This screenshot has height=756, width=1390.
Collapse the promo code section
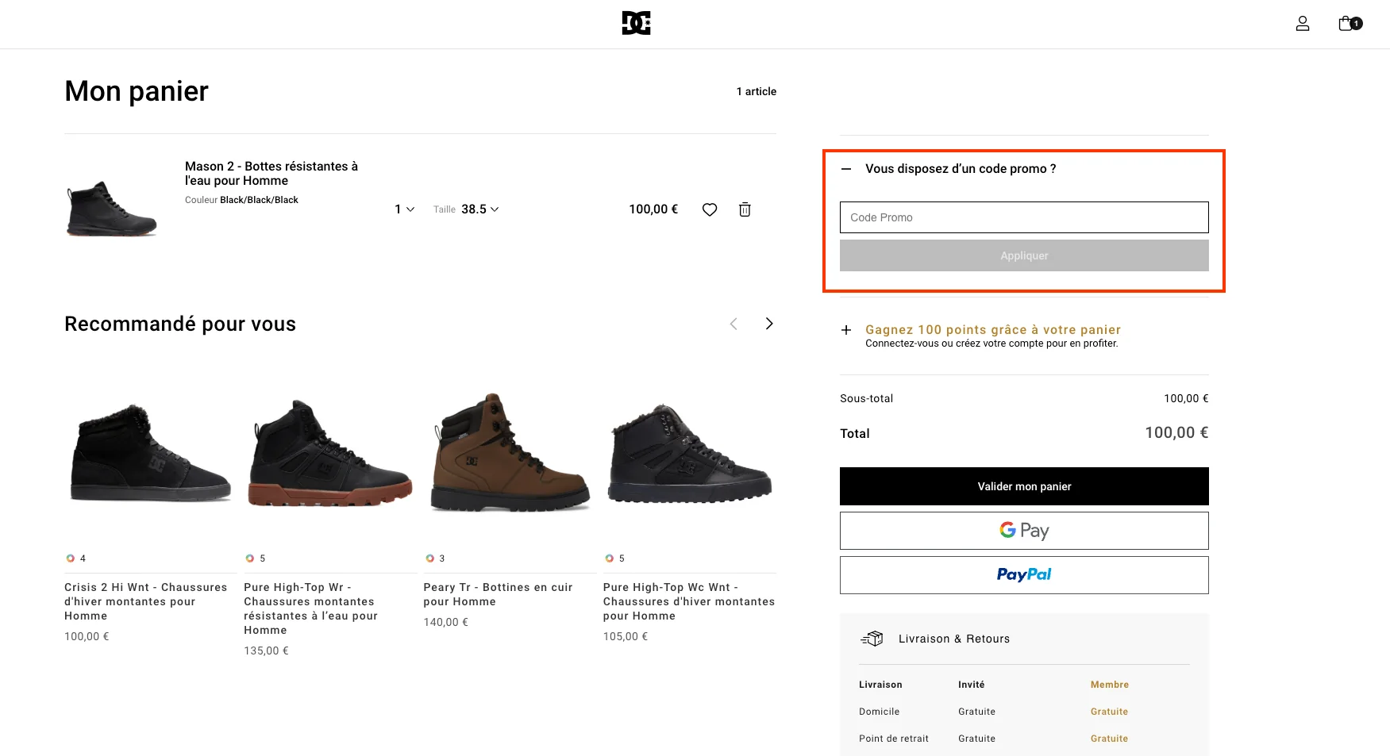(x=846, y=168)
